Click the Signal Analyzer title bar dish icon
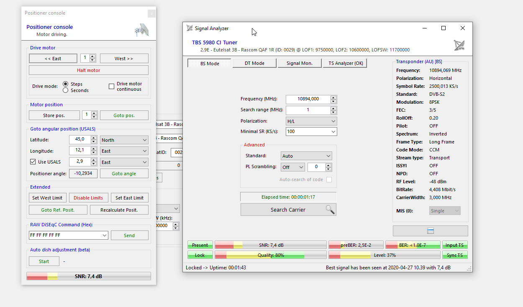This screenshot has height=307, width=523. 190,28
